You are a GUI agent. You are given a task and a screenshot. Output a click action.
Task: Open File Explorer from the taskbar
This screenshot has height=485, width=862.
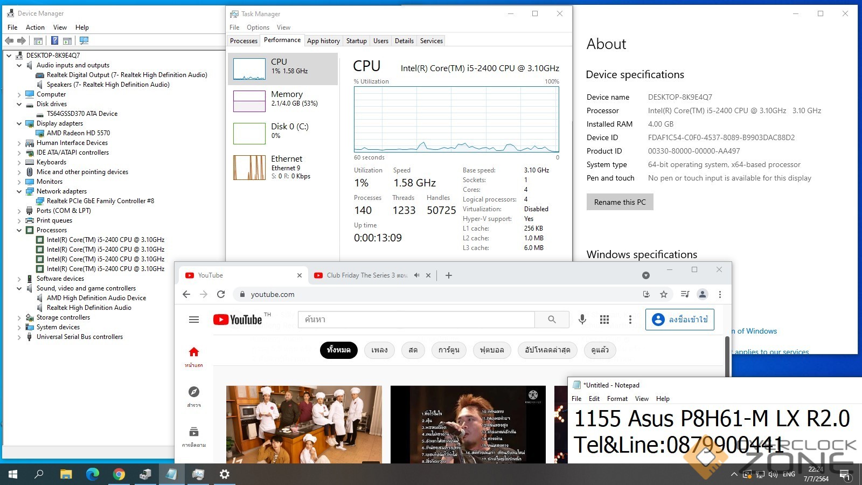(66, 474)
